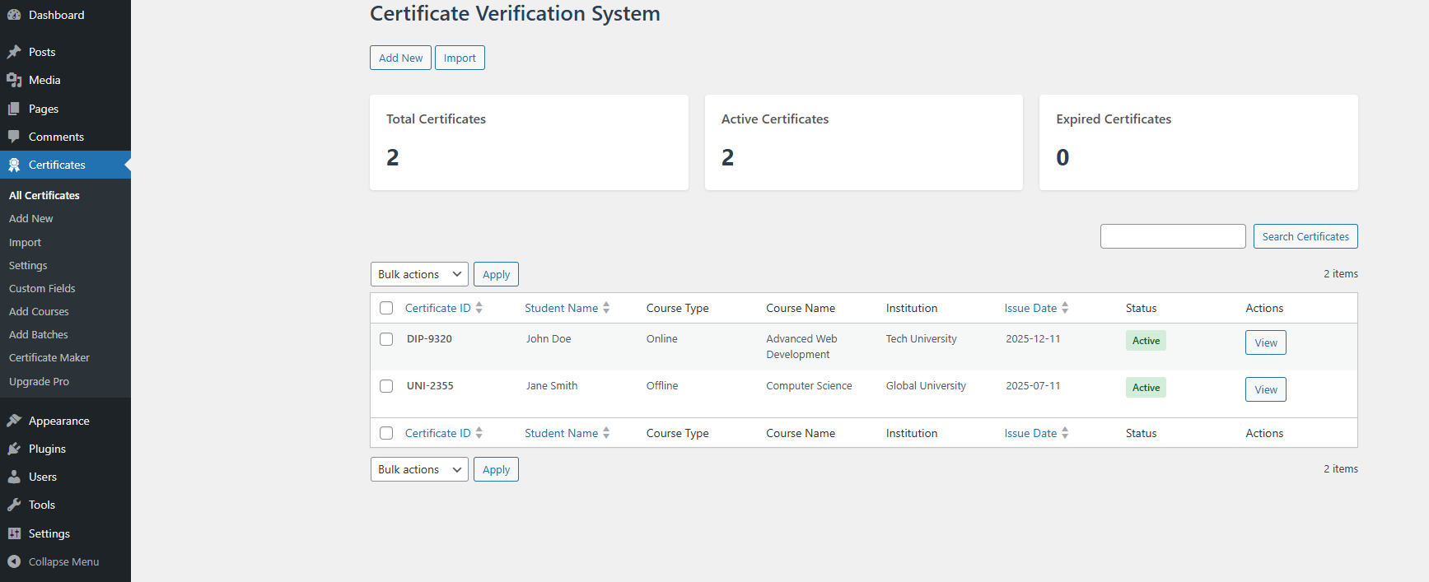Click the Search Certificates button

pos(1305,236)
